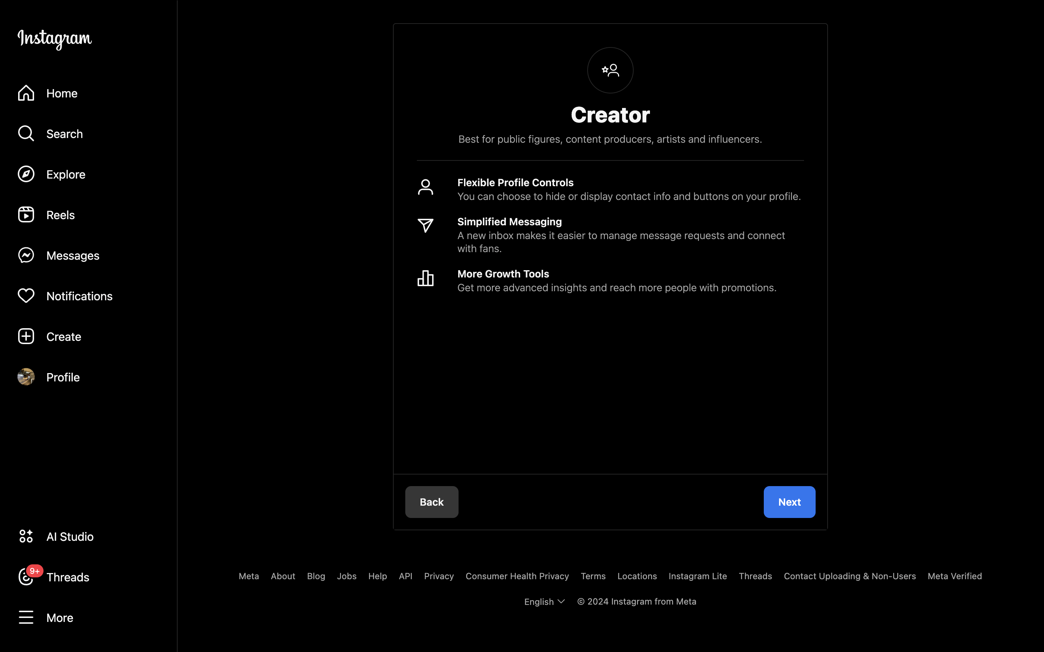This screenshot has width=1044, height=652.
Task: Select Profile label in sidebar
Action: (63, 377)
